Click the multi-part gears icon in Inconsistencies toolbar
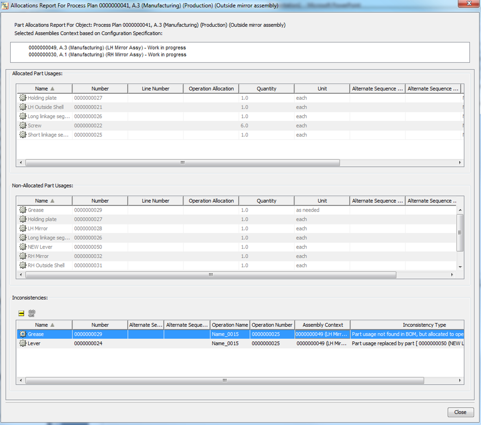This screenshot has width=481, height=425. tap(31, 313)
